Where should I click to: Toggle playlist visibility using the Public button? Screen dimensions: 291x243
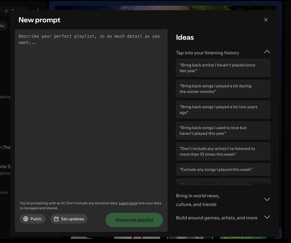(32, 219)
